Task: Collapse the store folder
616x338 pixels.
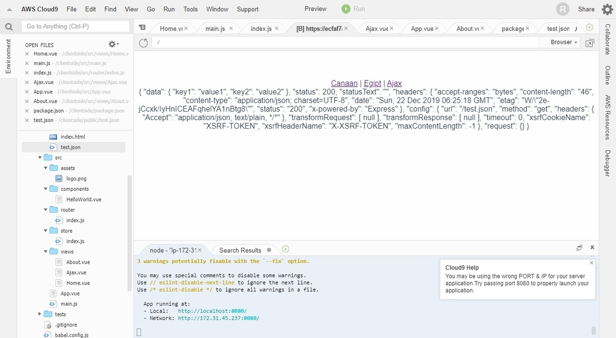Action: pyautogui.click(x=46, y=231)
